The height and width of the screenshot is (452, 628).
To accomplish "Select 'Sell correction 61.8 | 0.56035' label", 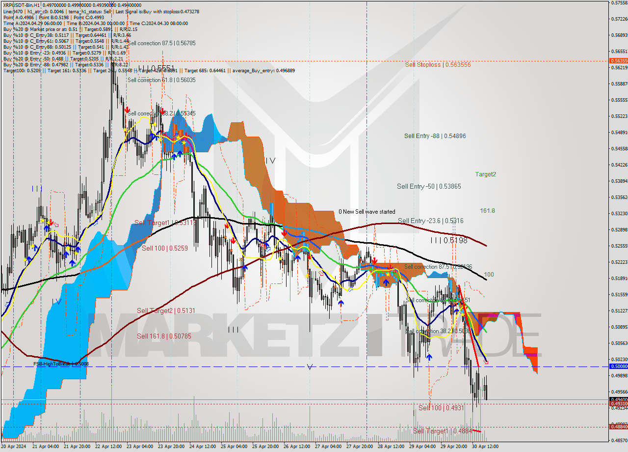I will (x=161, y=80).
